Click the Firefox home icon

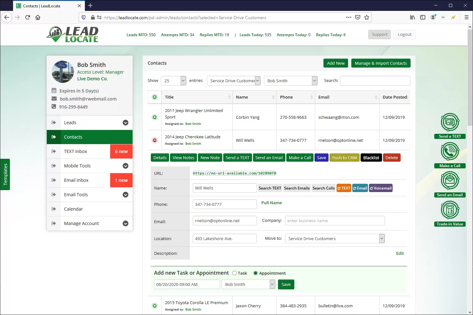(38, 17)
